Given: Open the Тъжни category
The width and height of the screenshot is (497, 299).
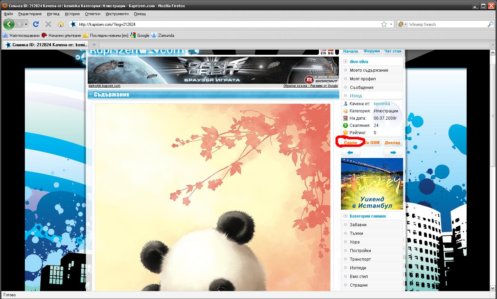Looking at the screenshot, I should [x=356, y=233].
